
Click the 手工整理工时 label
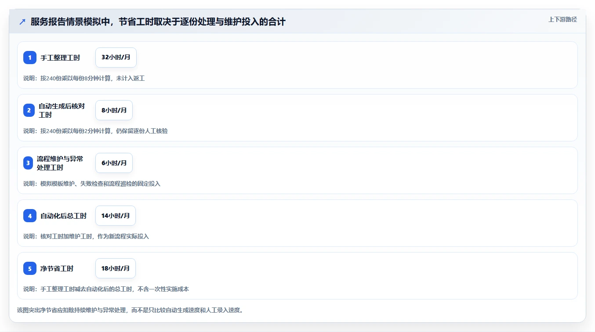coord(60,58)
